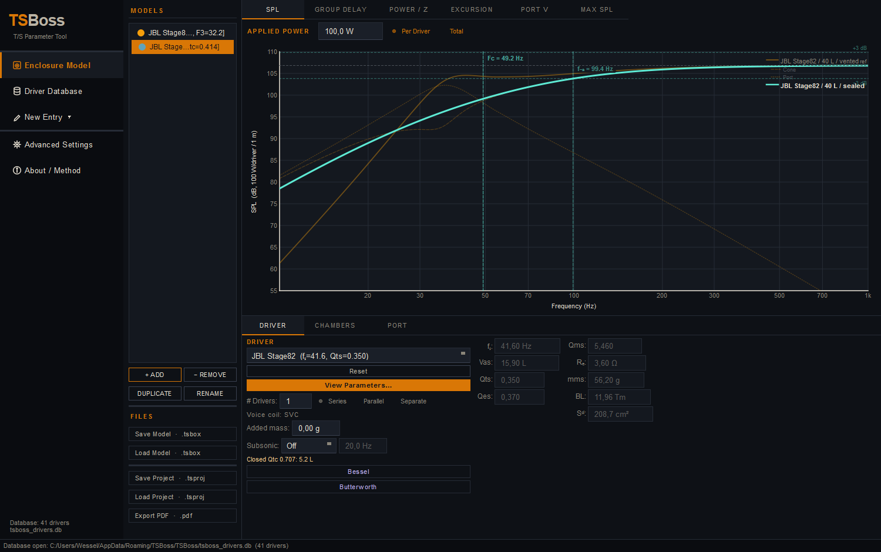Viewport: 881px width, 552px height.
Task: Click the Reset driver button
Action: 358,371
